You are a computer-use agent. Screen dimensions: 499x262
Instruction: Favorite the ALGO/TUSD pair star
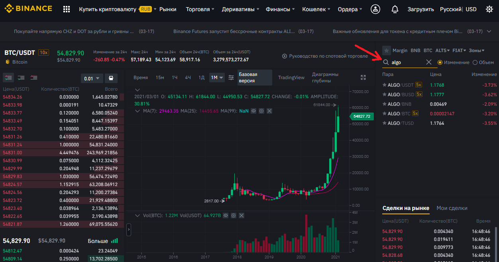point(385,123)
